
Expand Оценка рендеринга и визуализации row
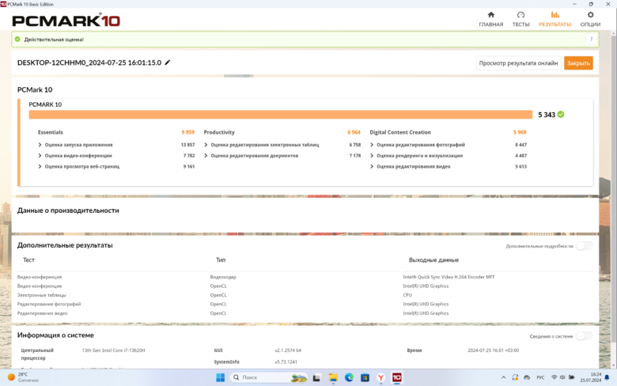click(372, 156)
